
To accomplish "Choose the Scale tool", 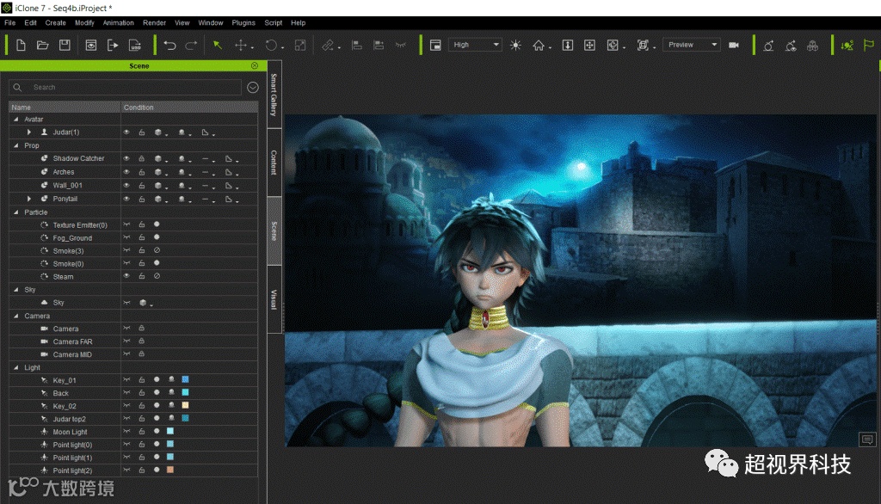I will point(300,46).
